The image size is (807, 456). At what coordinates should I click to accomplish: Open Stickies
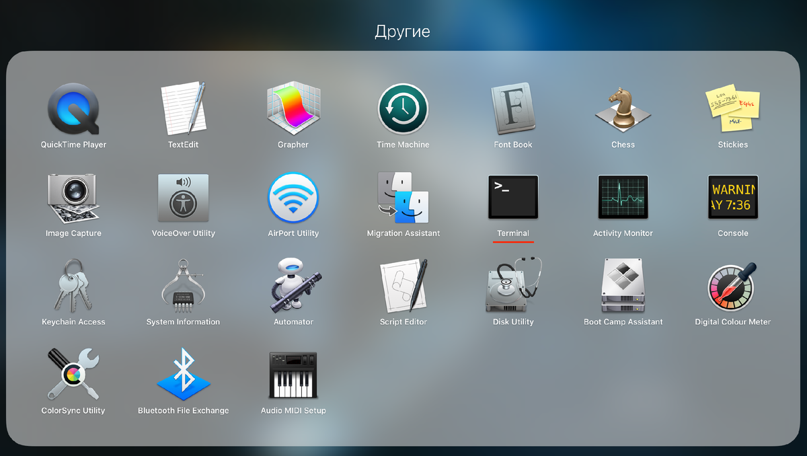(732, 109)
